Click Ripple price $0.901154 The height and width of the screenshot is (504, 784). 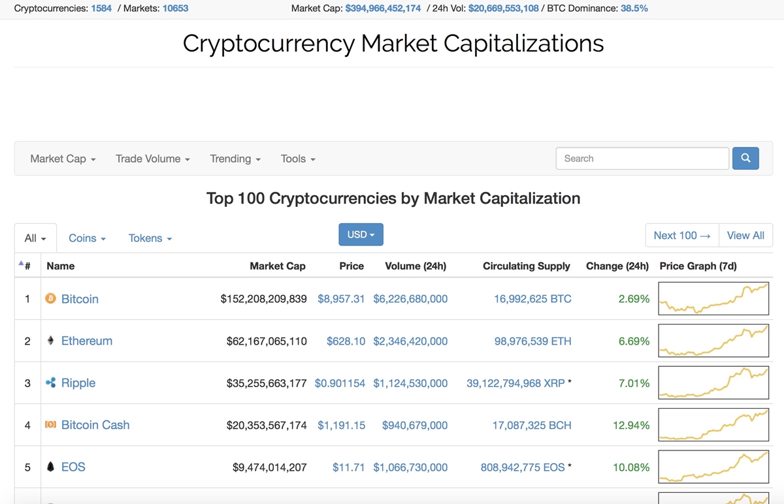click(340, 383)
